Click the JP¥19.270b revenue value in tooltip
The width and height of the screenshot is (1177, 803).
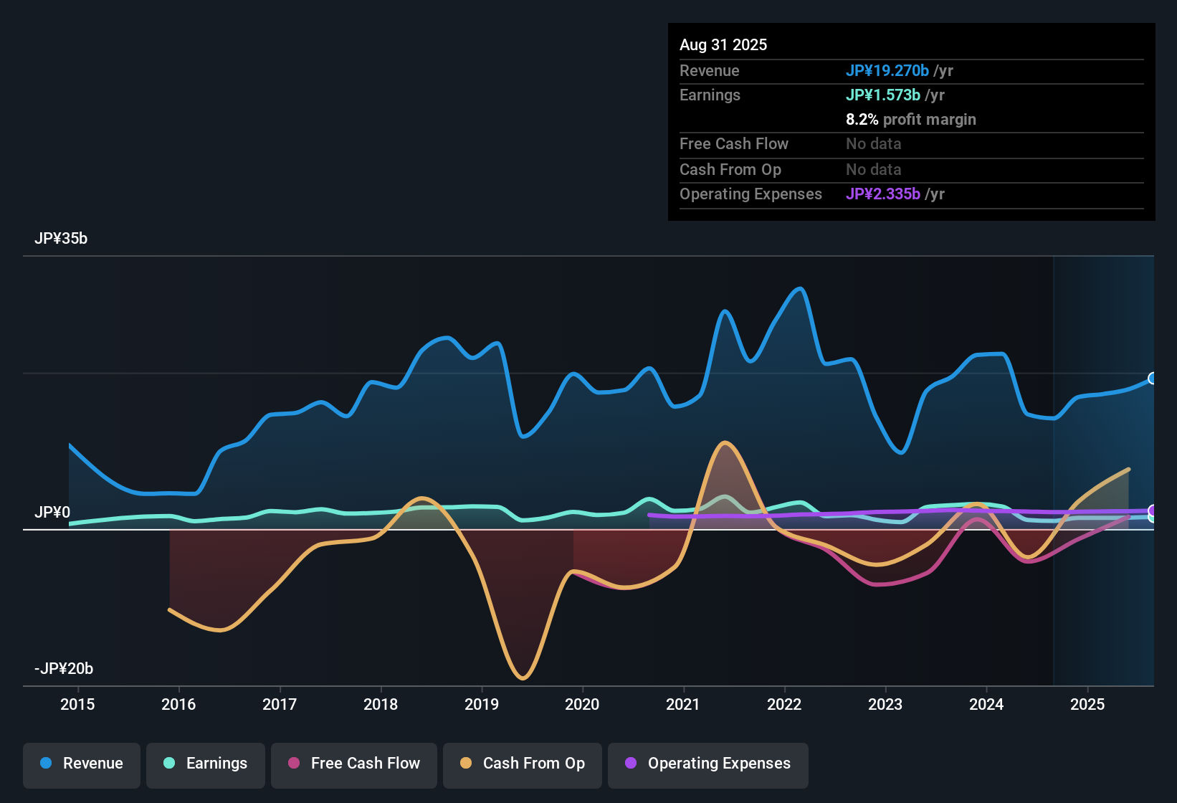point(887,71)
